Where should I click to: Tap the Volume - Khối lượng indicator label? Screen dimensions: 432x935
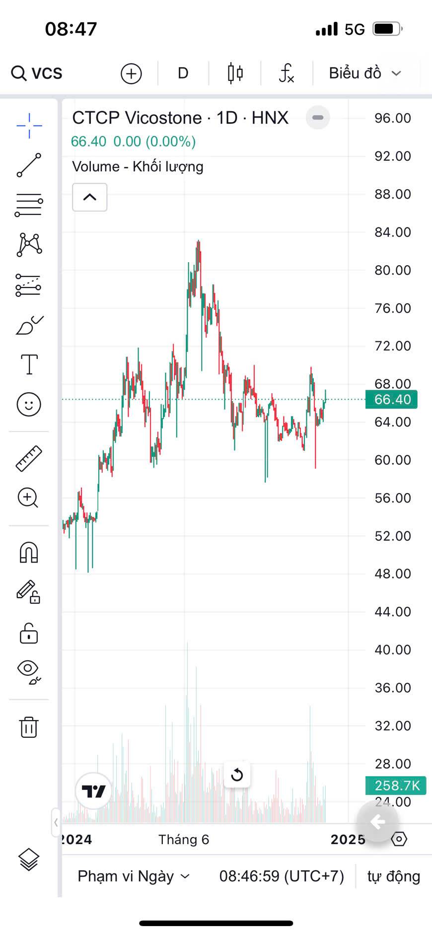(x=138, y=166)
